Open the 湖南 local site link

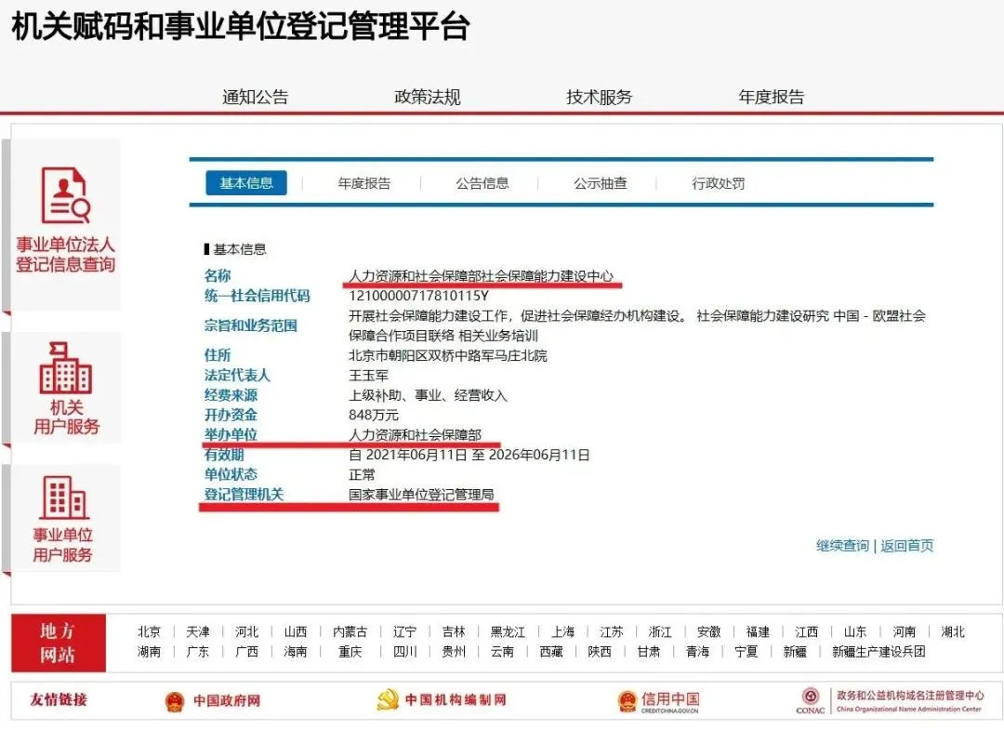(149, 652)
